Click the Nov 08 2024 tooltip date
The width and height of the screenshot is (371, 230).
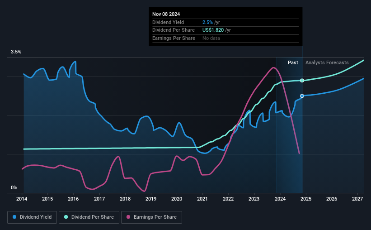[166, 14]
